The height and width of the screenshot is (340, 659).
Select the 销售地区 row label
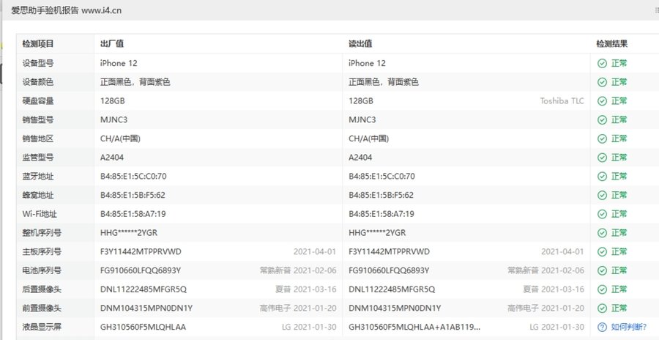point(38,138)
